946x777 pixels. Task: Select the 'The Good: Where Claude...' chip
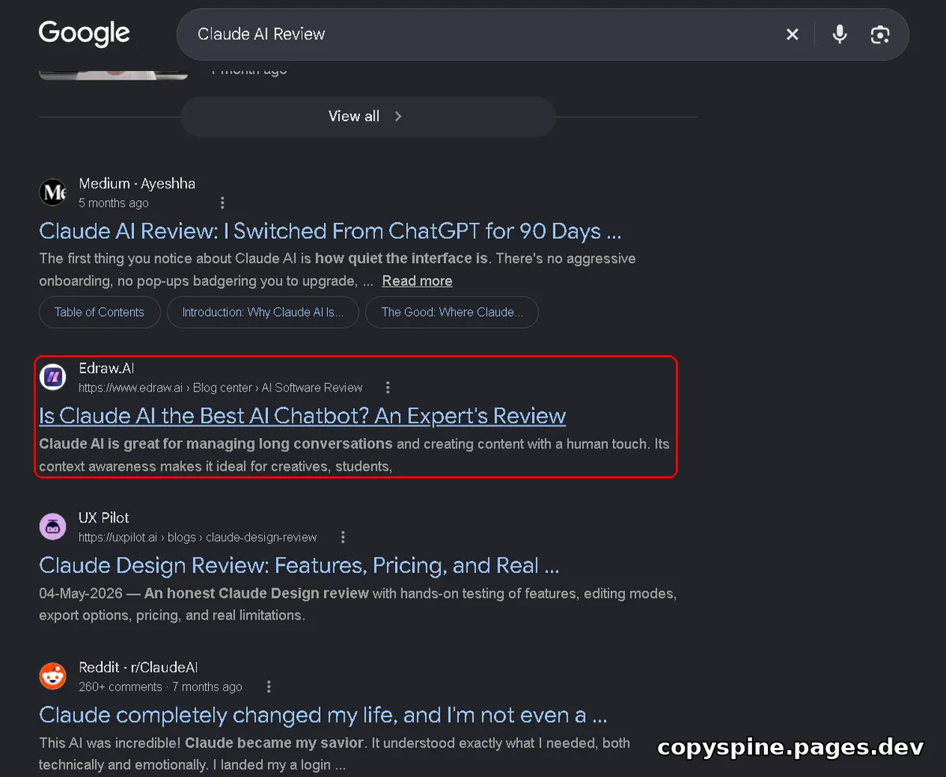(x=452, y=312)
